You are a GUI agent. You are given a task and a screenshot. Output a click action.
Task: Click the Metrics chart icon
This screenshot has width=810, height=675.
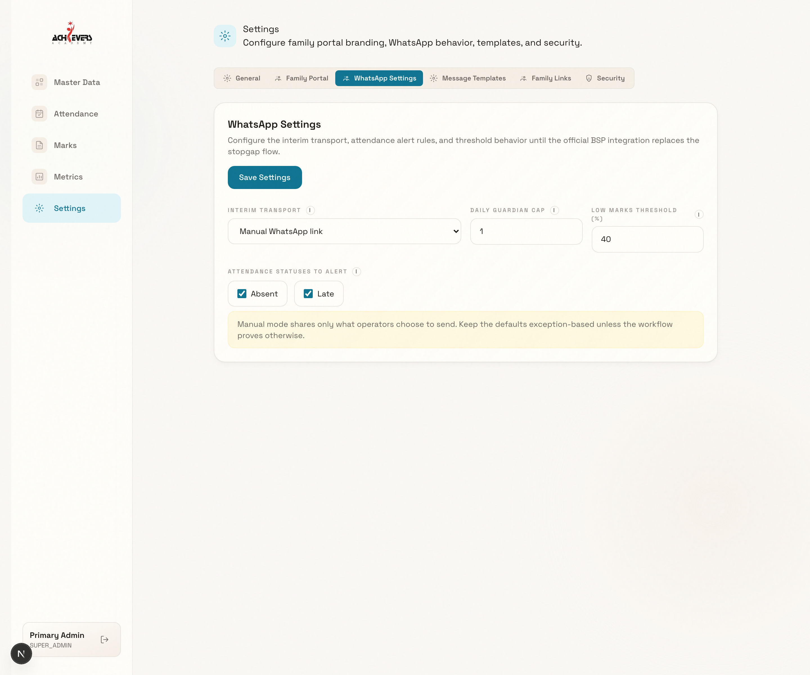pyautogui.click(x=39, y=177)
